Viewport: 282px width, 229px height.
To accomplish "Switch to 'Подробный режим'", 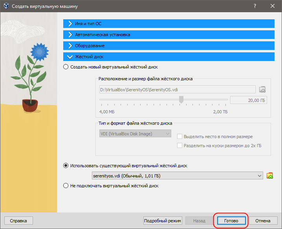I will coord(163,221).
